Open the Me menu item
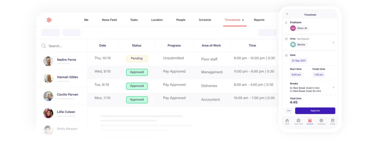The height and width of the screenshot is (142, 377). 86,20
